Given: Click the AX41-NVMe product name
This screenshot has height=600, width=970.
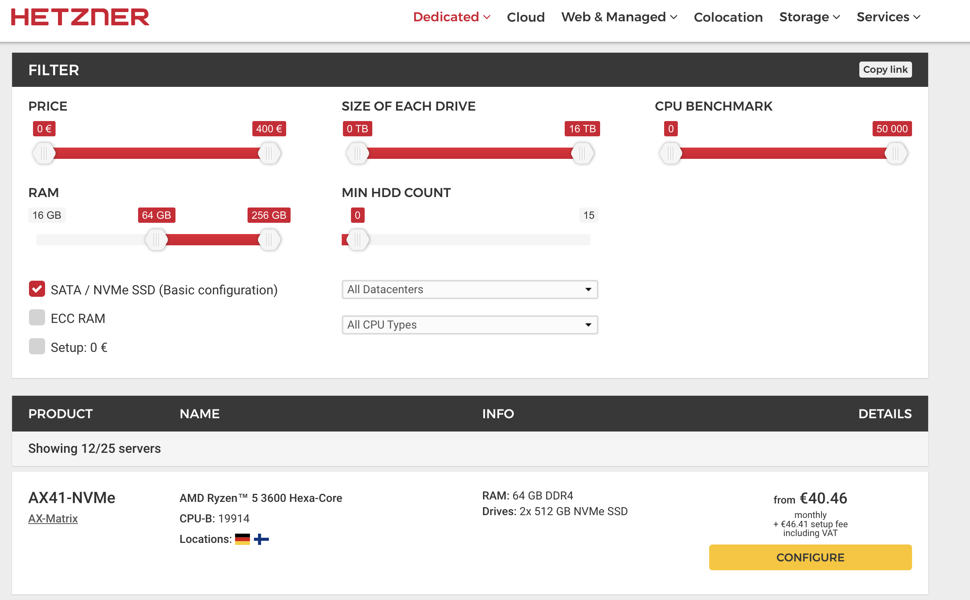Looking at the screenshot, I should coord(72,498).
